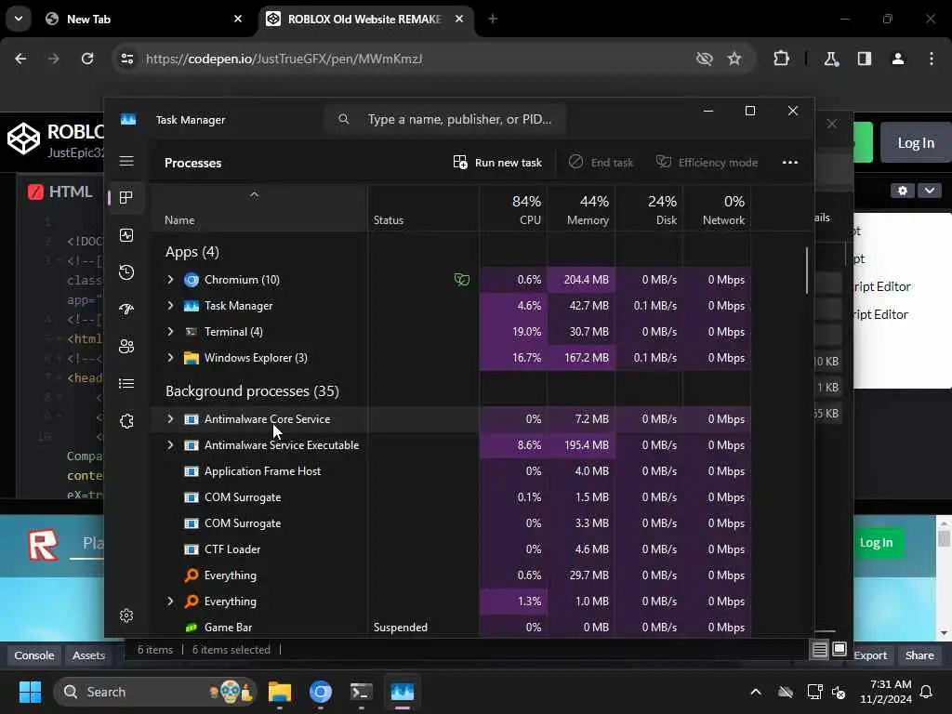Click the End task button
This screenshot has width=952, height=714.
coord(601,162)
